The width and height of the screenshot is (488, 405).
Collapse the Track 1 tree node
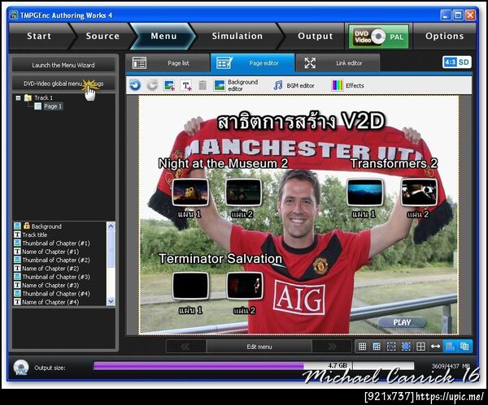[x=18, y=98]
